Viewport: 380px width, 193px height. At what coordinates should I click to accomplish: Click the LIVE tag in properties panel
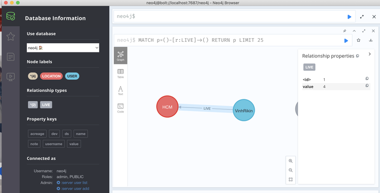[309, 67]
